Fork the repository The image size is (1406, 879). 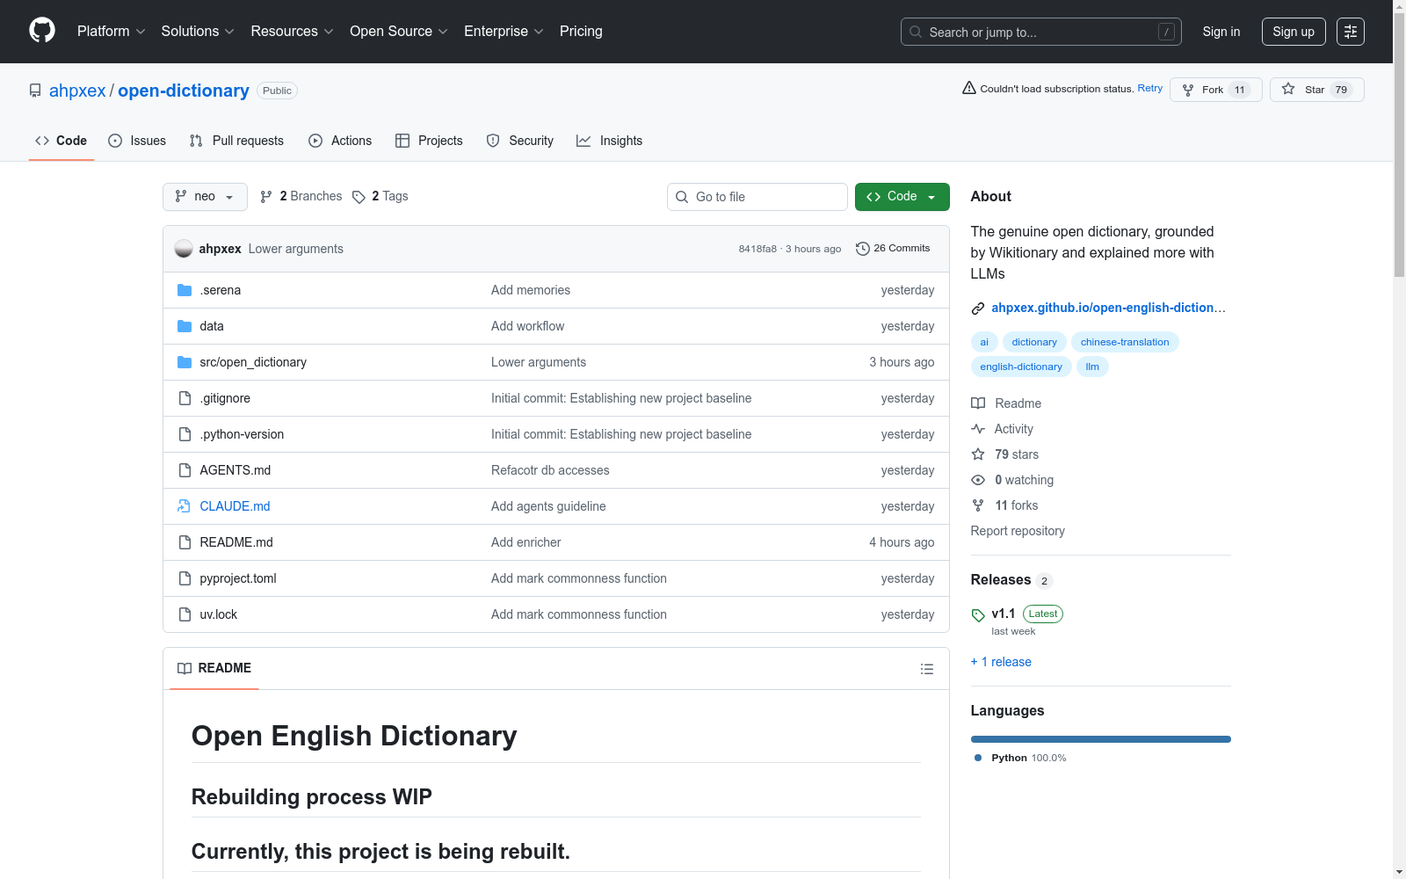point(1216,90)
